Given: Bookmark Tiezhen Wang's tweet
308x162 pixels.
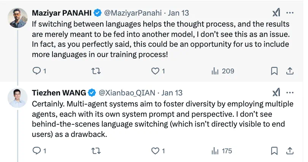Looking at the screenshot, I should (274, 151).
